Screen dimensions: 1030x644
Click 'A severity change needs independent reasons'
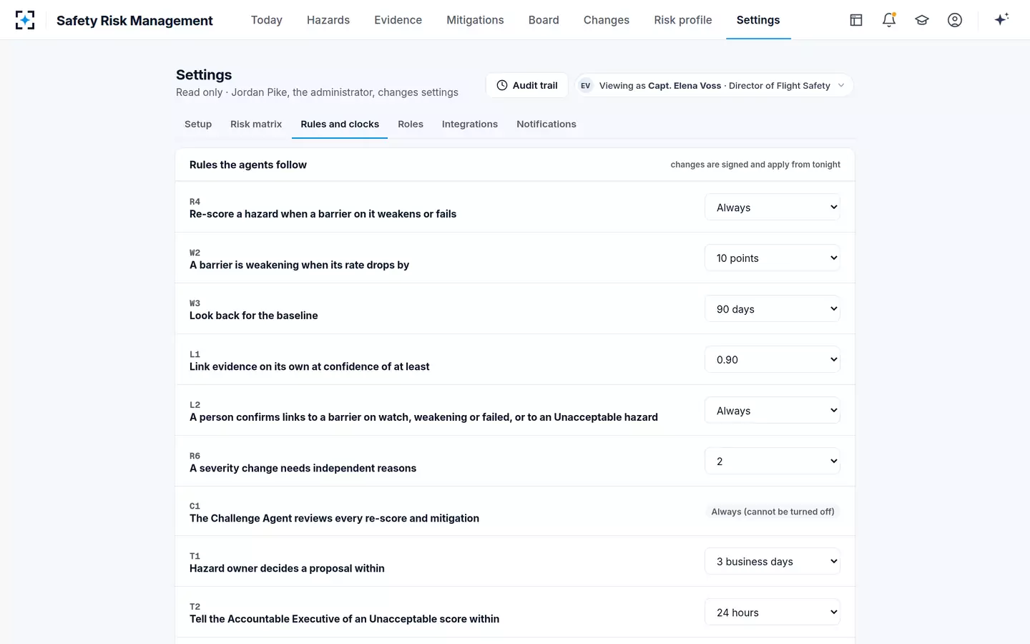[x=303, y=468]
